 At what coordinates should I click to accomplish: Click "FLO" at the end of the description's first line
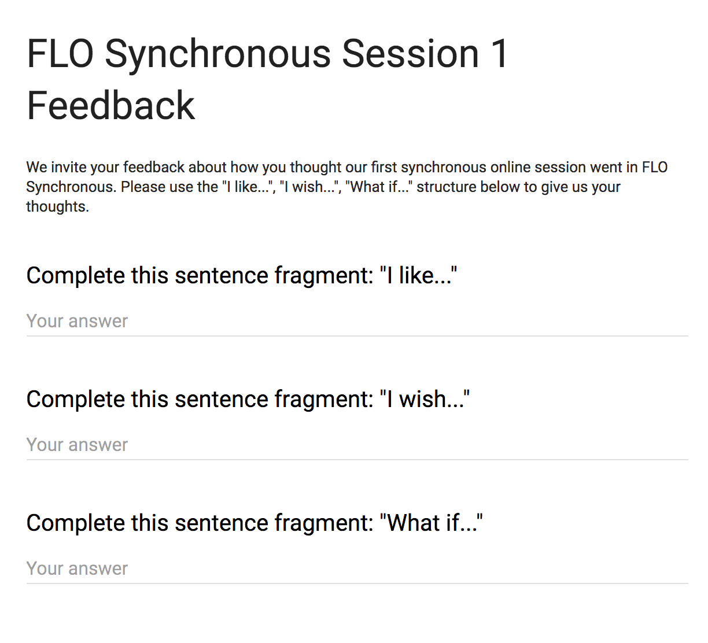[x=655, y=168]
